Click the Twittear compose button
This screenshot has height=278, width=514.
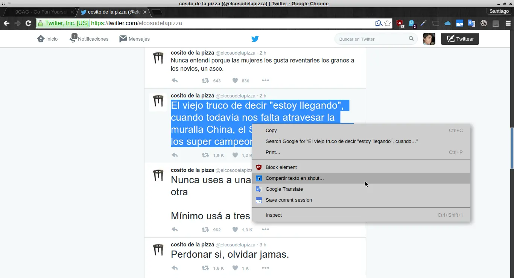[x=460, y=39]
